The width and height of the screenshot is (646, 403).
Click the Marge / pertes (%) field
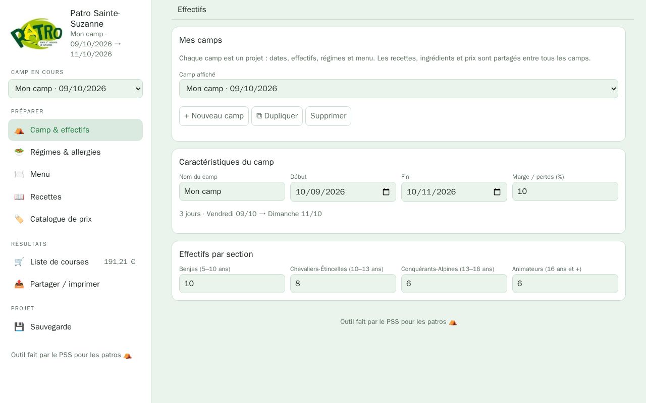pos(565,191)
